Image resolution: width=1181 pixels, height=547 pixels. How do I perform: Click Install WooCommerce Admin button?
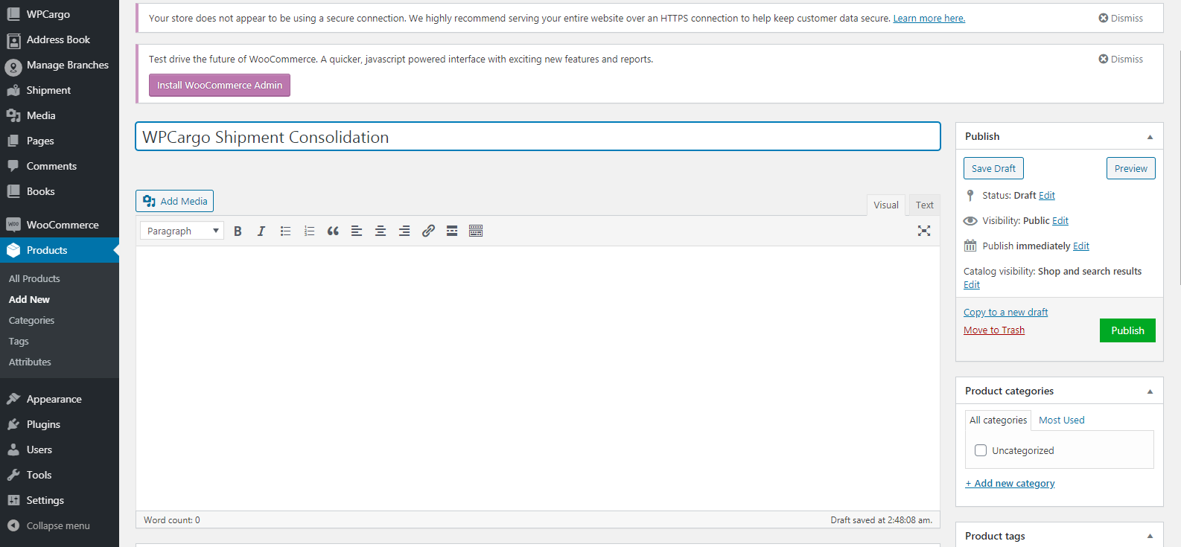(220, 86)
